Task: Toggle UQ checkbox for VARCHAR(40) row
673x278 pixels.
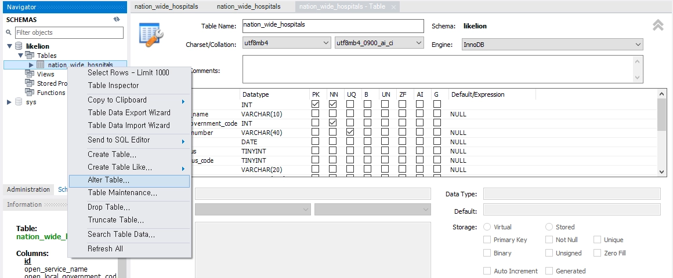Action: (x=350, y=133)
